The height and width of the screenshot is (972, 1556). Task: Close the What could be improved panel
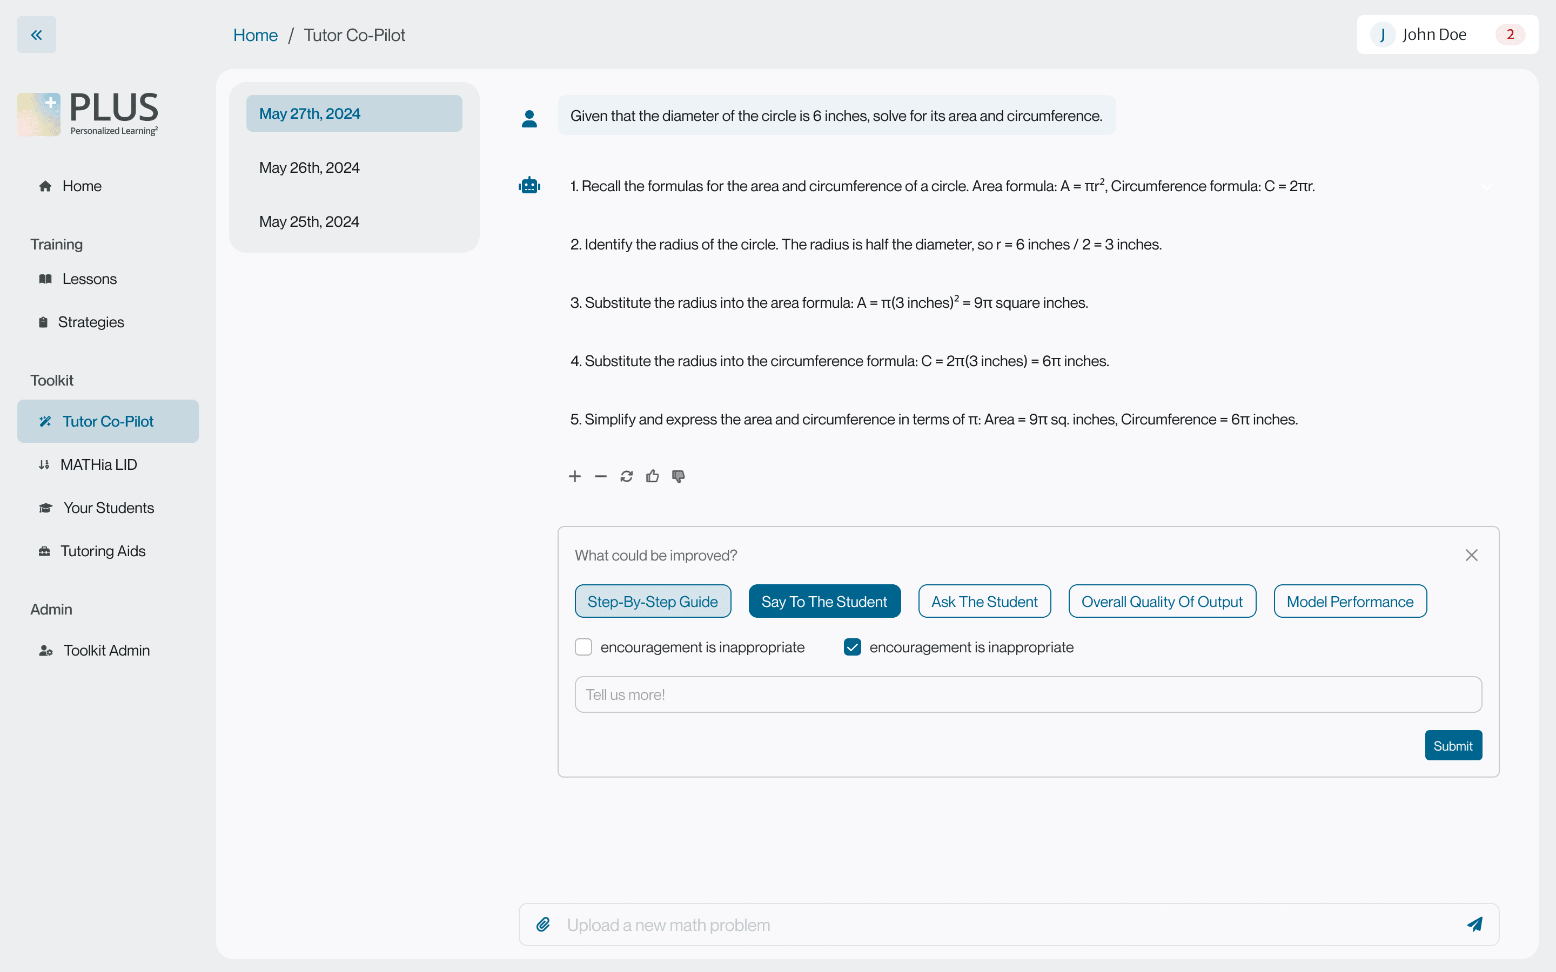(x=1471, y=555)
